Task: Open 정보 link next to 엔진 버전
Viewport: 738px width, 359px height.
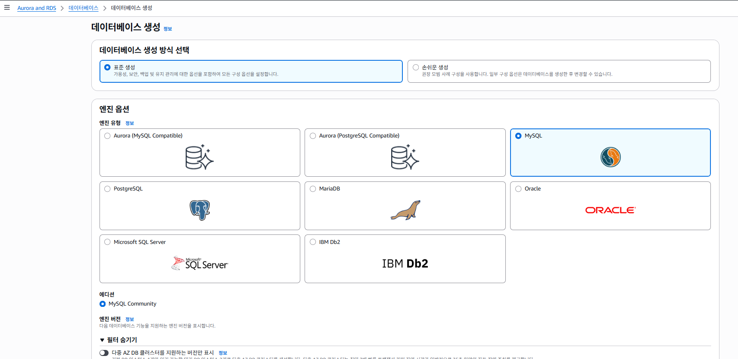Action: (x=130, y=319)
